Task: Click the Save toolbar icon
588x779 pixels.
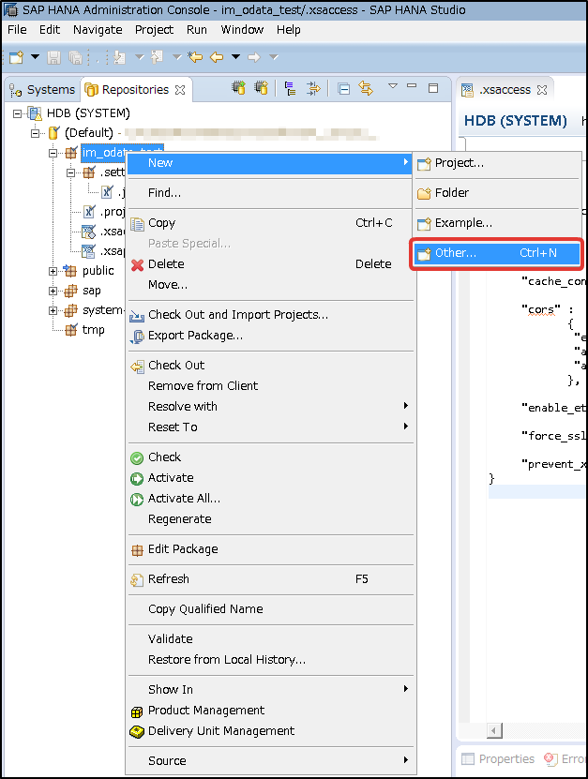Action: (53, 57)
